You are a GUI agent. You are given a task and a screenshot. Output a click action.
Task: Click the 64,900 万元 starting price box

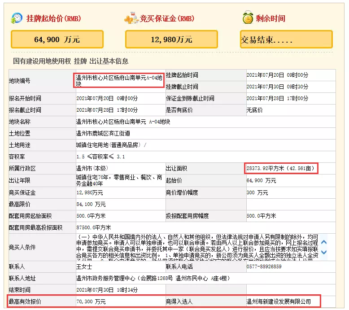(x=57, y=39)
